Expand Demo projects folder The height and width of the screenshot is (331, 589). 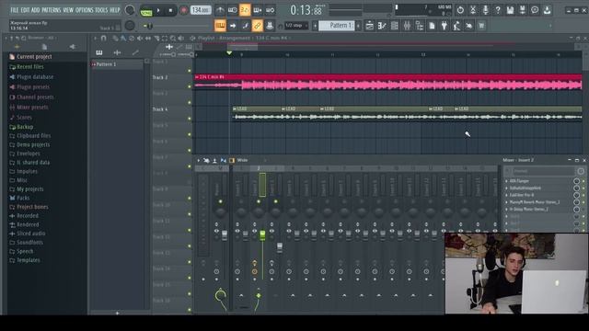33,144
